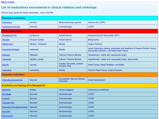
Task: Click the Calcium Channel Blocker cell for Verapamil
Action: tap(72, 59)
